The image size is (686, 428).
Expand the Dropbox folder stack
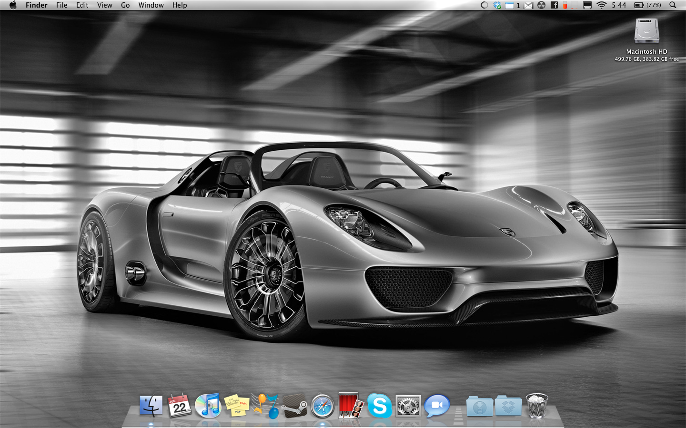coord(508,406)
